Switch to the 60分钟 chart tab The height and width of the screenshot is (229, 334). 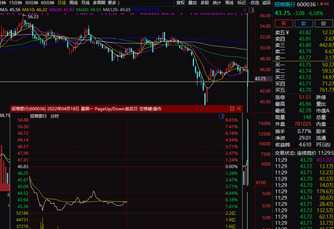pyautogui.click(x=48, y=3)
